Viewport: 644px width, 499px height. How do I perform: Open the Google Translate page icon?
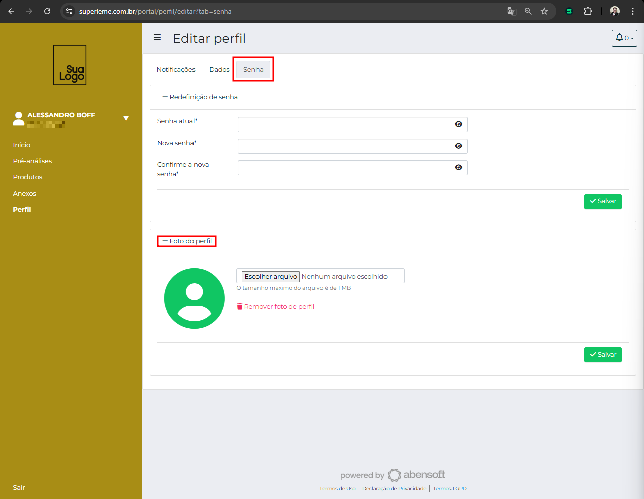pyautogui.click(x=512, y=11)
